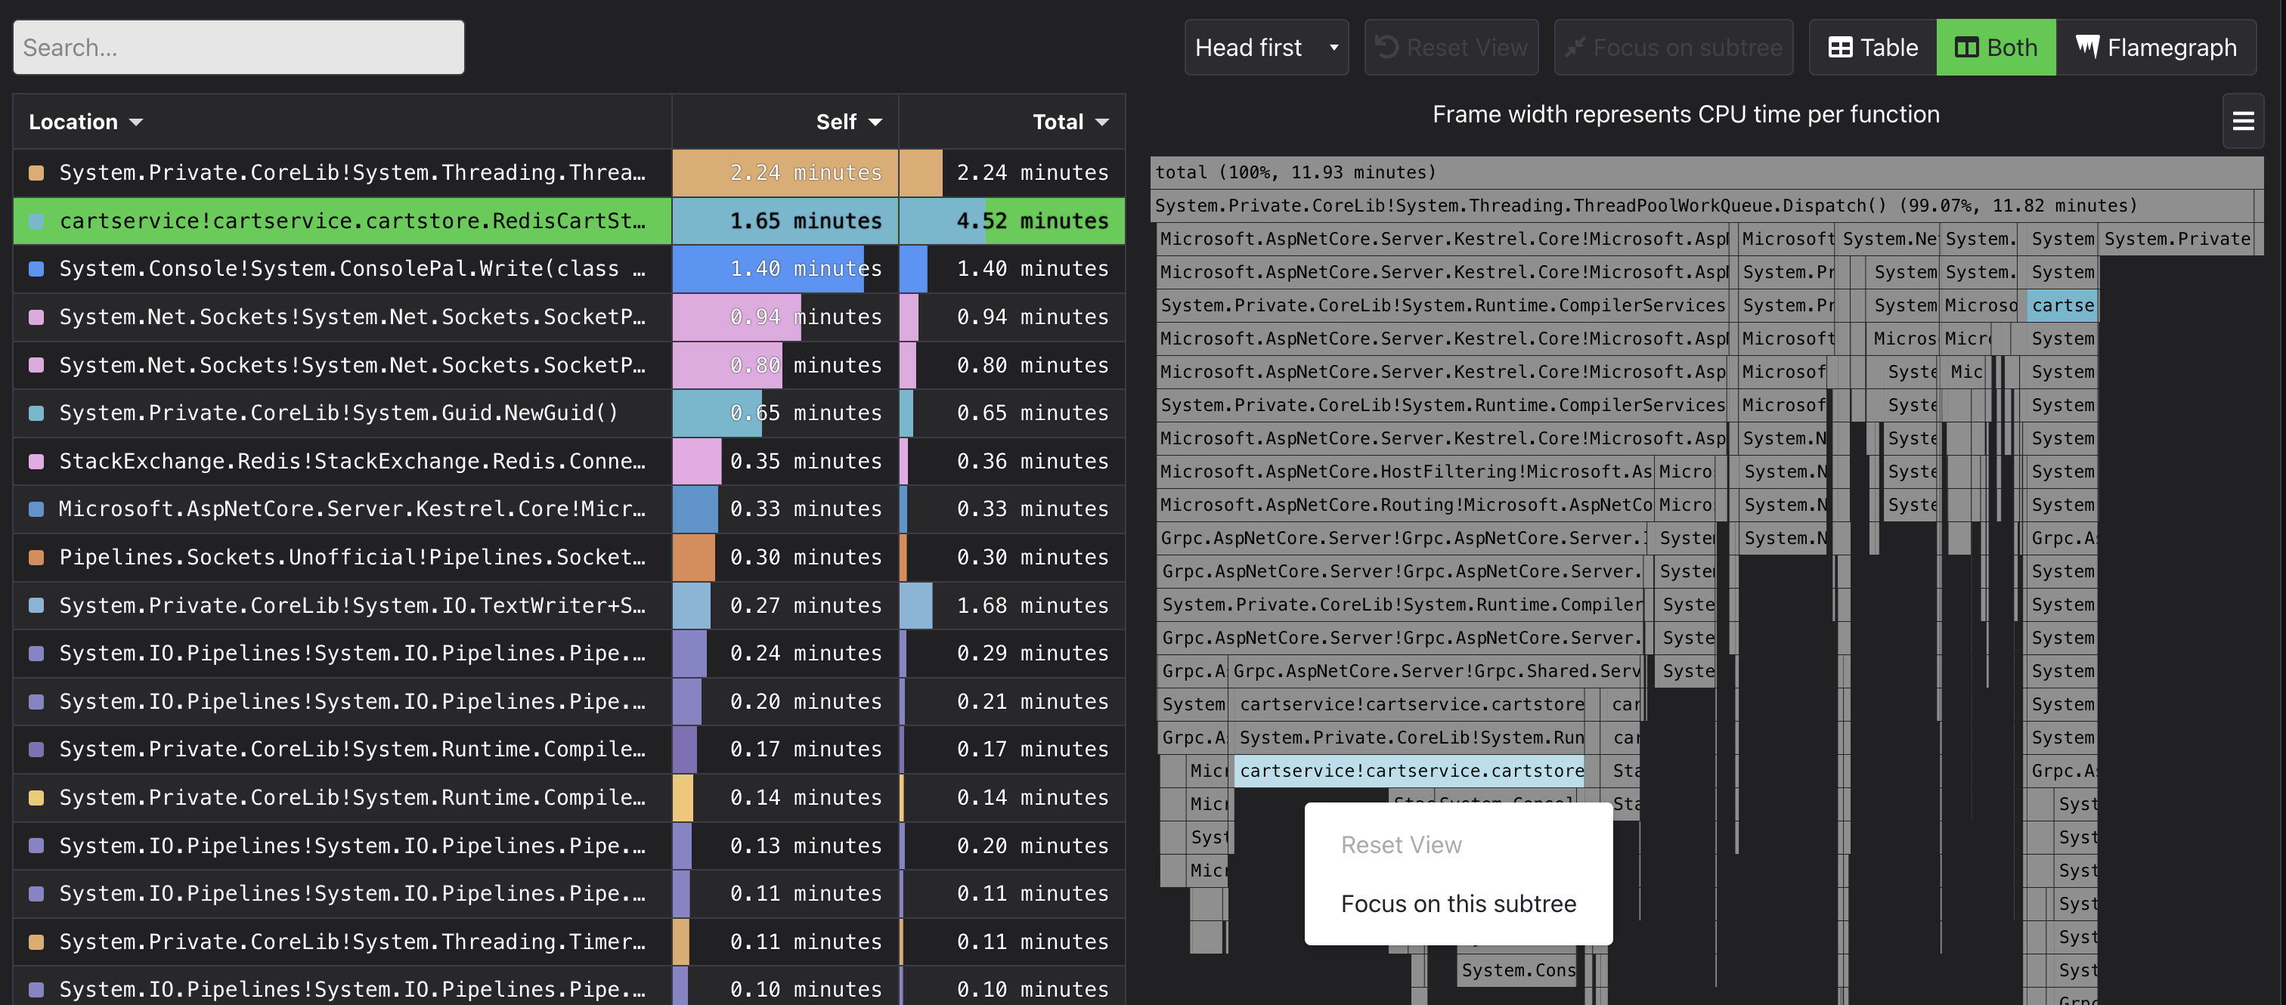Click the orange square beside Pipelines.Sockets.Unofficial row

point(36,557)
